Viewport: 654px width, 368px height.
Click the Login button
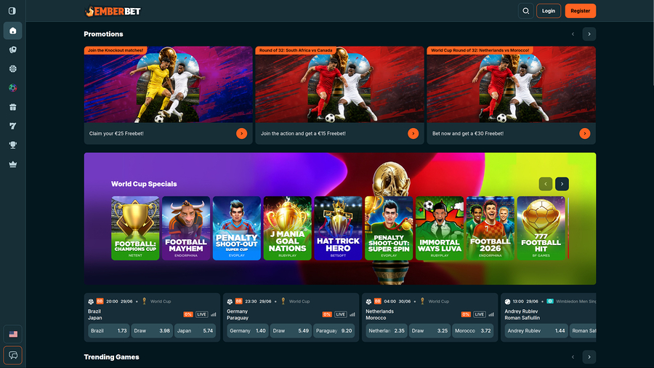[x=549, y=11]
